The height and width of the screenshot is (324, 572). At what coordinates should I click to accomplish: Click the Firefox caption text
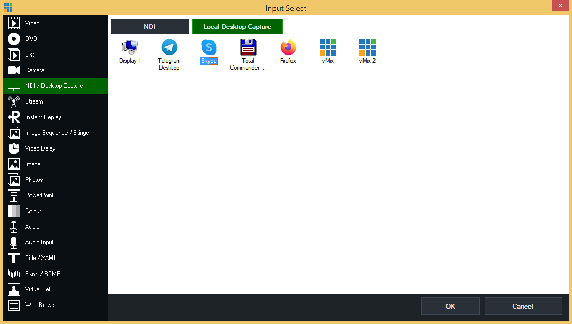(288, 61)
